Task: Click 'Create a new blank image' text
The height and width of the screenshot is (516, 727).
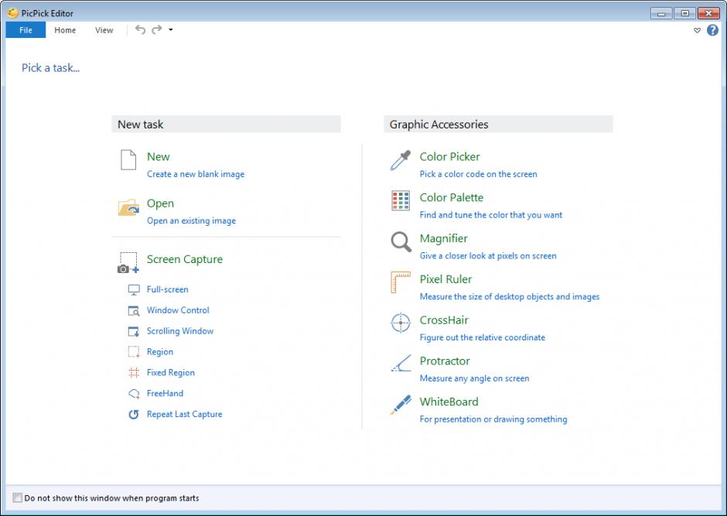Action: (x=196, y=174)
